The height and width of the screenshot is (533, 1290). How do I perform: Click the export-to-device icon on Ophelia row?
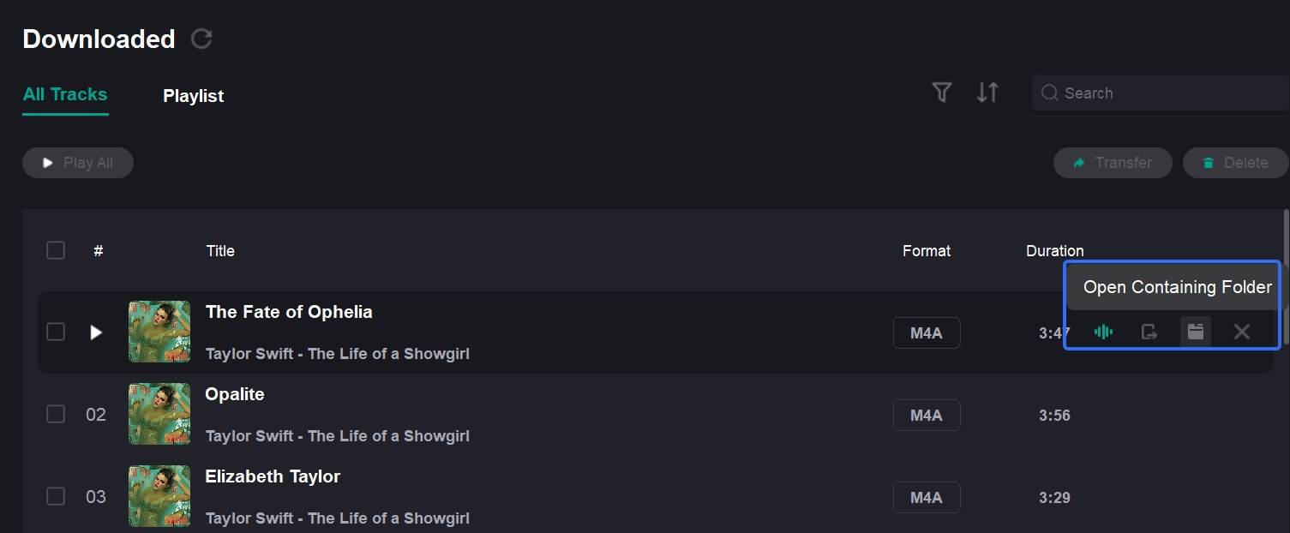(x=1149, y=331)
